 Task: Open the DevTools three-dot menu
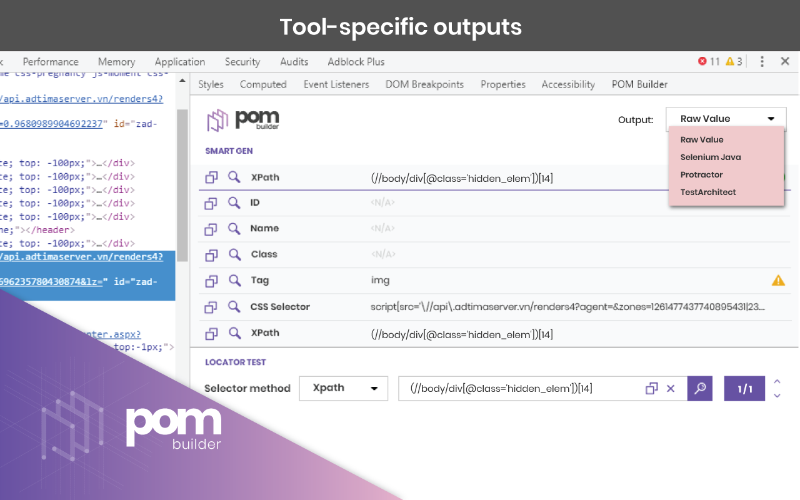click(761, 61)
